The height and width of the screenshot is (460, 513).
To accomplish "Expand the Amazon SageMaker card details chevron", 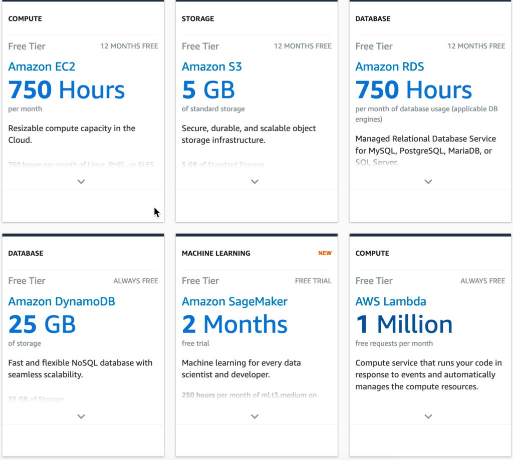I will click(x=254, y=416).
